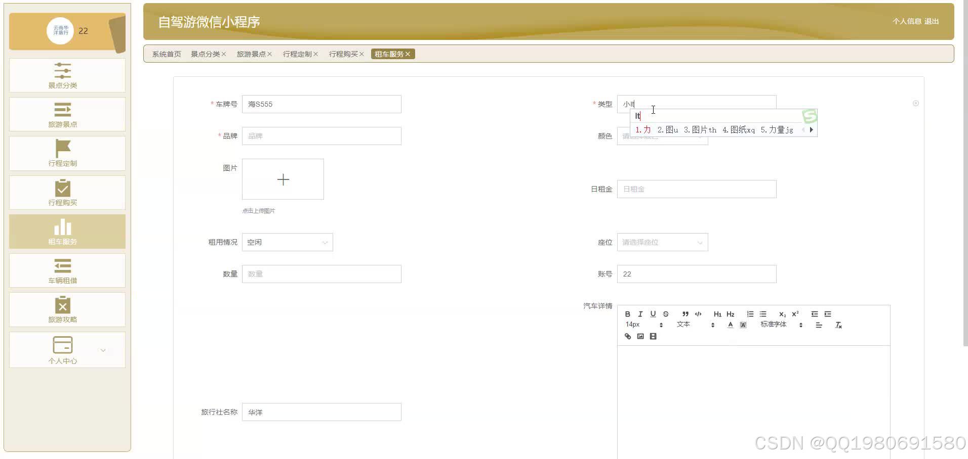Increase indent in editor toolbar

pos(828,314)
